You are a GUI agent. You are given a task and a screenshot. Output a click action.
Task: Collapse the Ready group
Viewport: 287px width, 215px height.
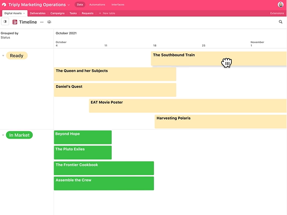(3, 56)
